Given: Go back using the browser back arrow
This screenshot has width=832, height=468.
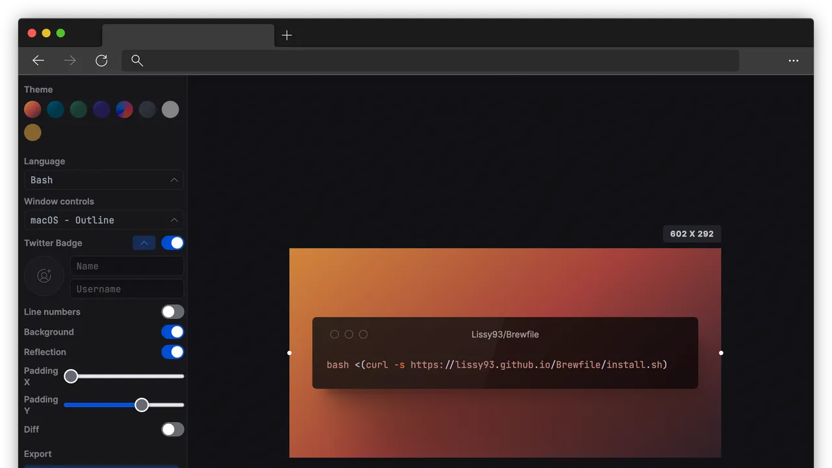Looking at the screenshot, I should (x=38, y=60).
